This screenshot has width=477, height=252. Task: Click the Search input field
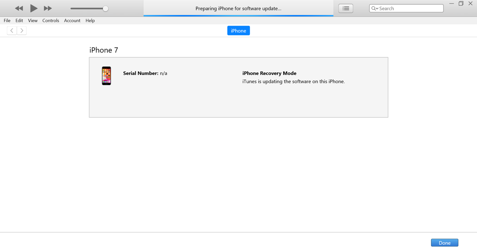click(406, 8)
